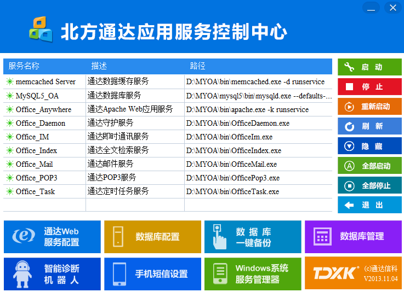
Task: Click status icon for Office_Index
Action: (10, 150)
